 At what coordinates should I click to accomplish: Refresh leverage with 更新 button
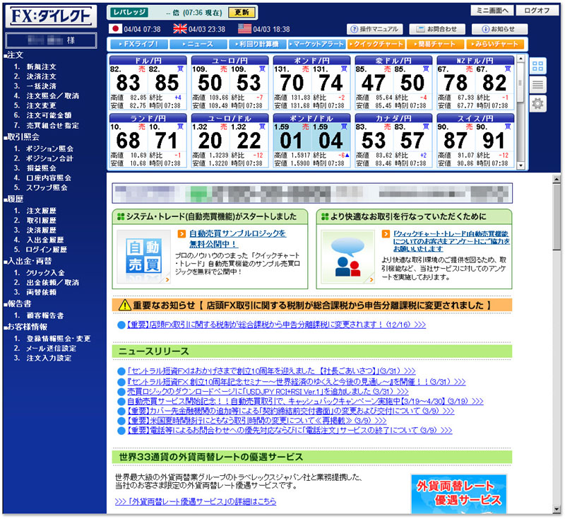(242, 13)
